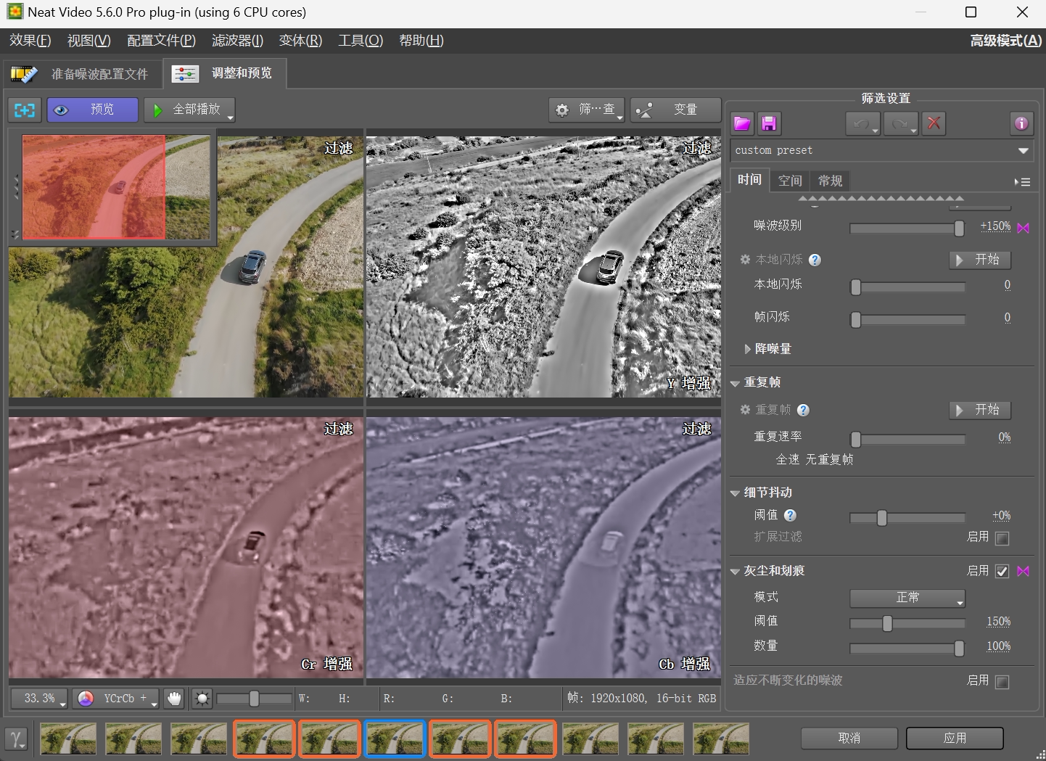
Task: Click the purple info icon
Action: click(1021, 123)
